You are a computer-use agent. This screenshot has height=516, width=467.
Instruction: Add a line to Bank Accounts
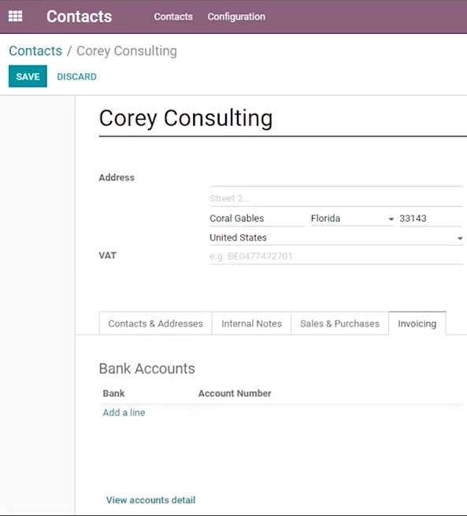124,413
